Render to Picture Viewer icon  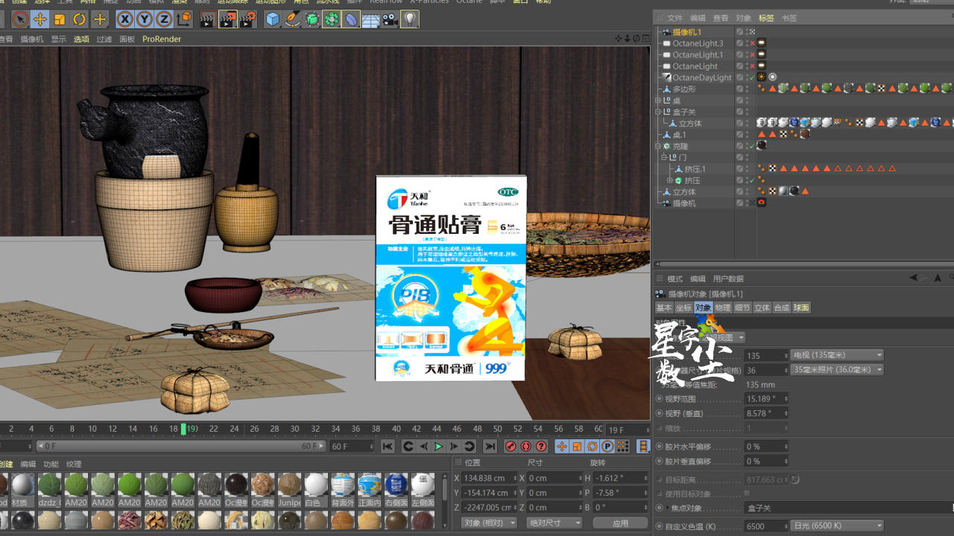click(227, 19)
